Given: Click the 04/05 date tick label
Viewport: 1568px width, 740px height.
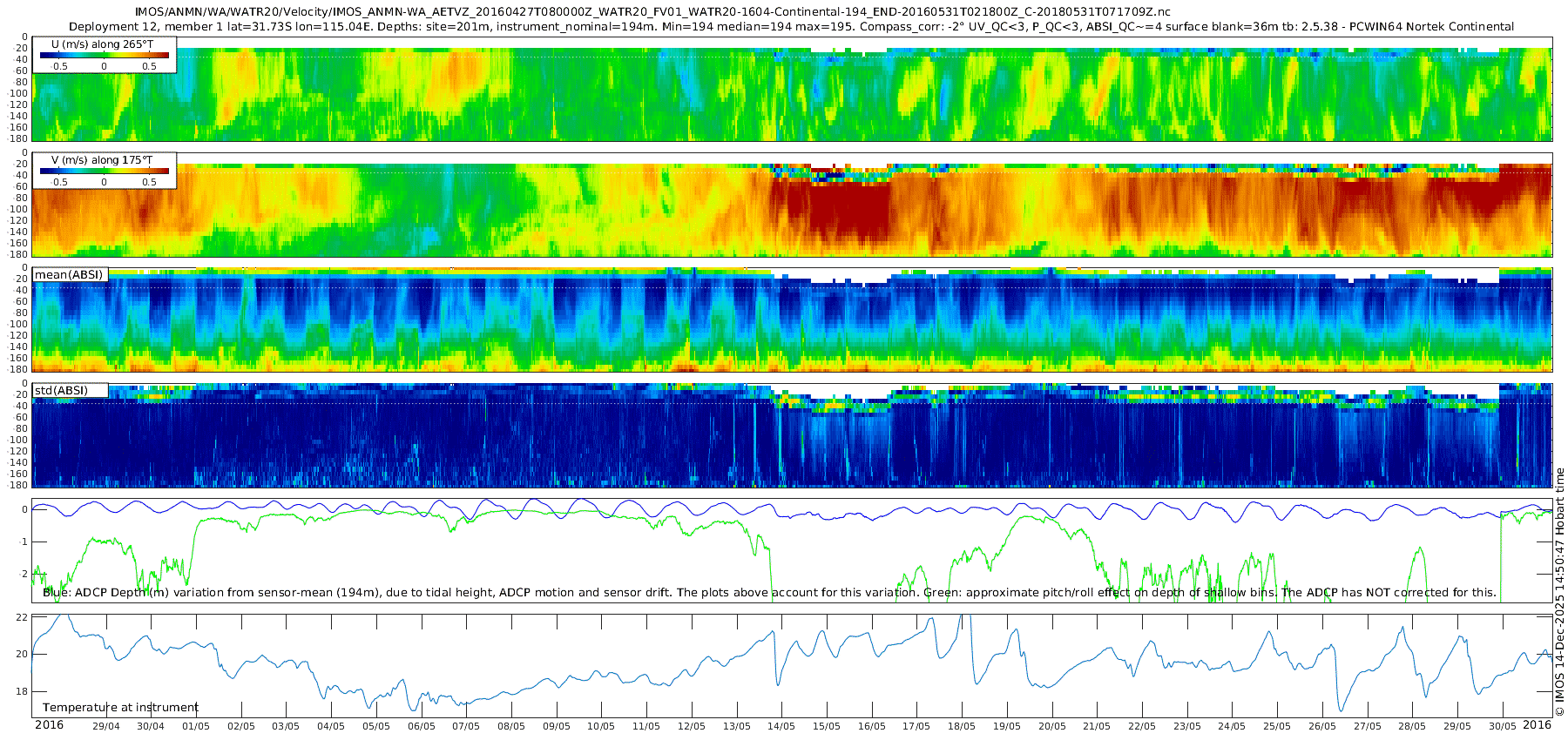Looking at the screenshot, I should click(x=331, y=727).
